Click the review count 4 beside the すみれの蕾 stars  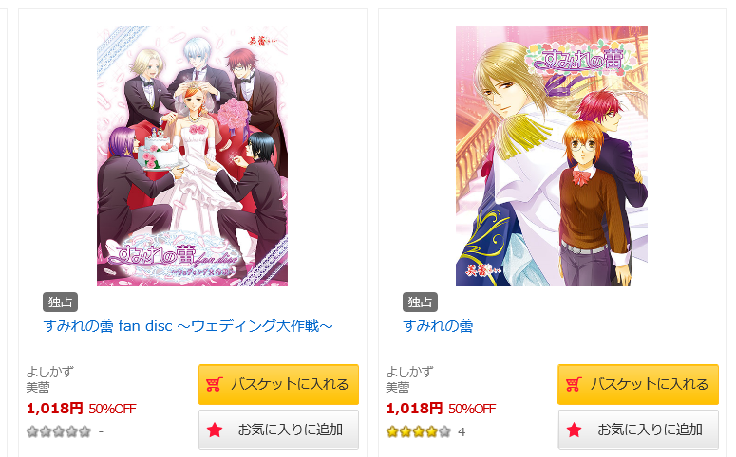pyautogui.click(x=462, y=431)
